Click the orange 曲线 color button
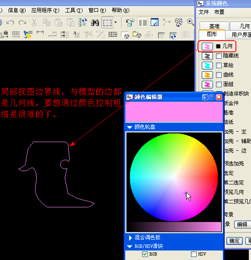This screenshot has height=260, width=251. [x=207, y=75]
